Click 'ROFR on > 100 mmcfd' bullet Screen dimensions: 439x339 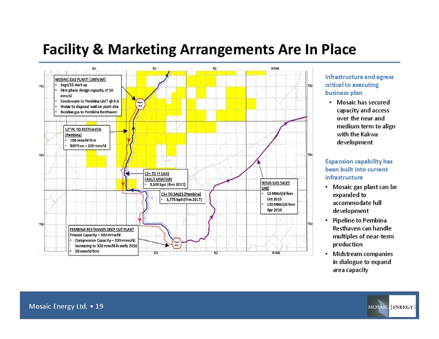coord(88,146)
